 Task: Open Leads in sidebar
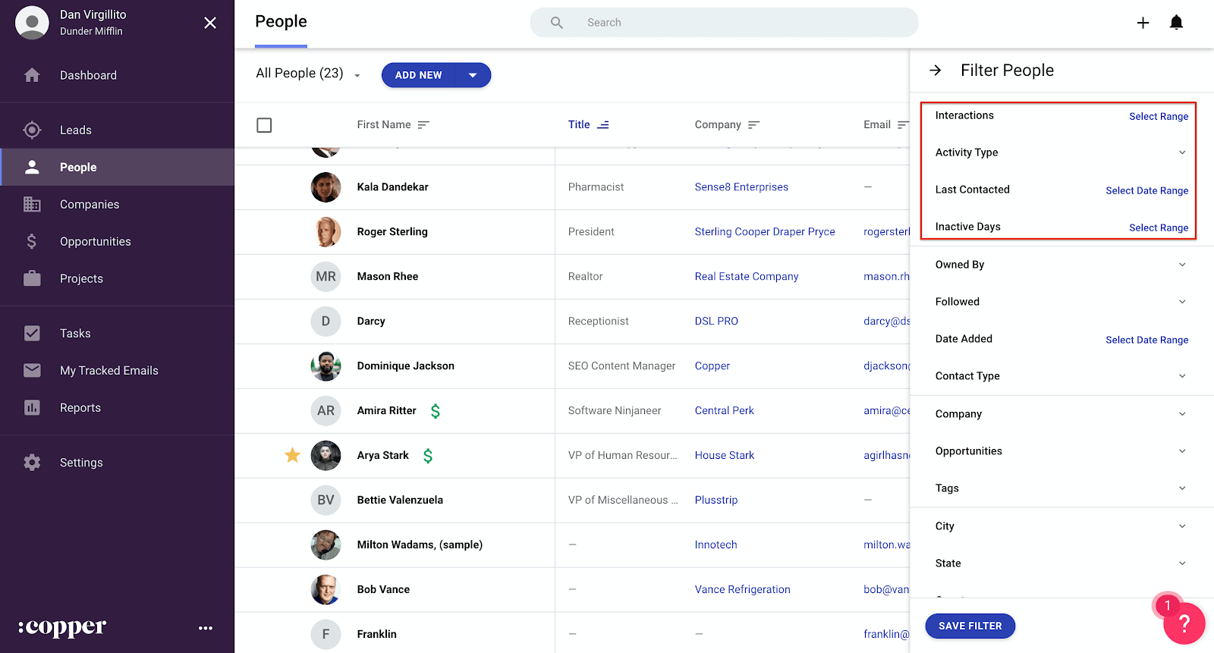(76, 130)
